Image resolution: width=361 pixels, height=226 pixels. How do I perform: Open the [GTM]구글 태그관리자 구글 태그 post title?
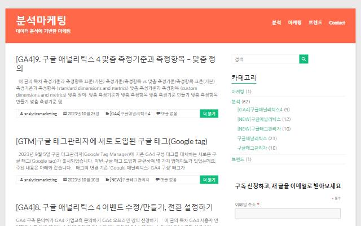point(112,141)
